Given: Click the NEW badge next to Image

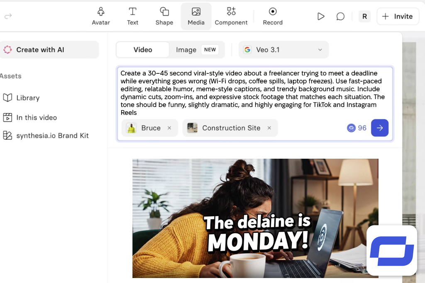Looking at the screenshot, I should coord(210,50).
